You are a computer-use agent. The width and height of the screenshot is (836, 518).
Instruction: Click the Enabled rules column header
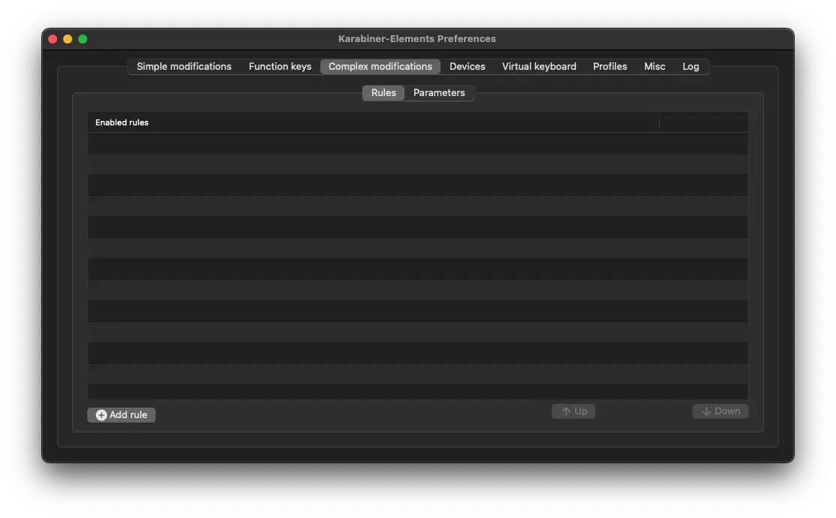tap(373, 122)
